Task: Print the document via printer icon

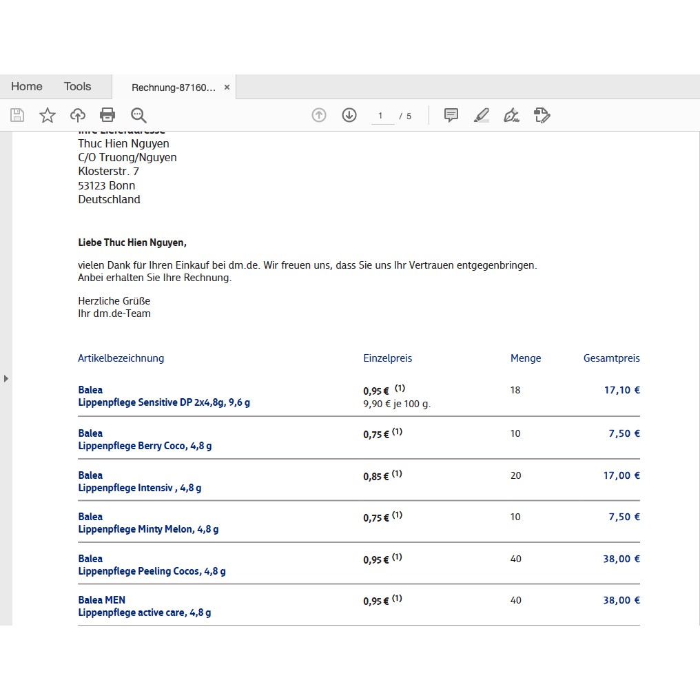Action: (107, 115)
